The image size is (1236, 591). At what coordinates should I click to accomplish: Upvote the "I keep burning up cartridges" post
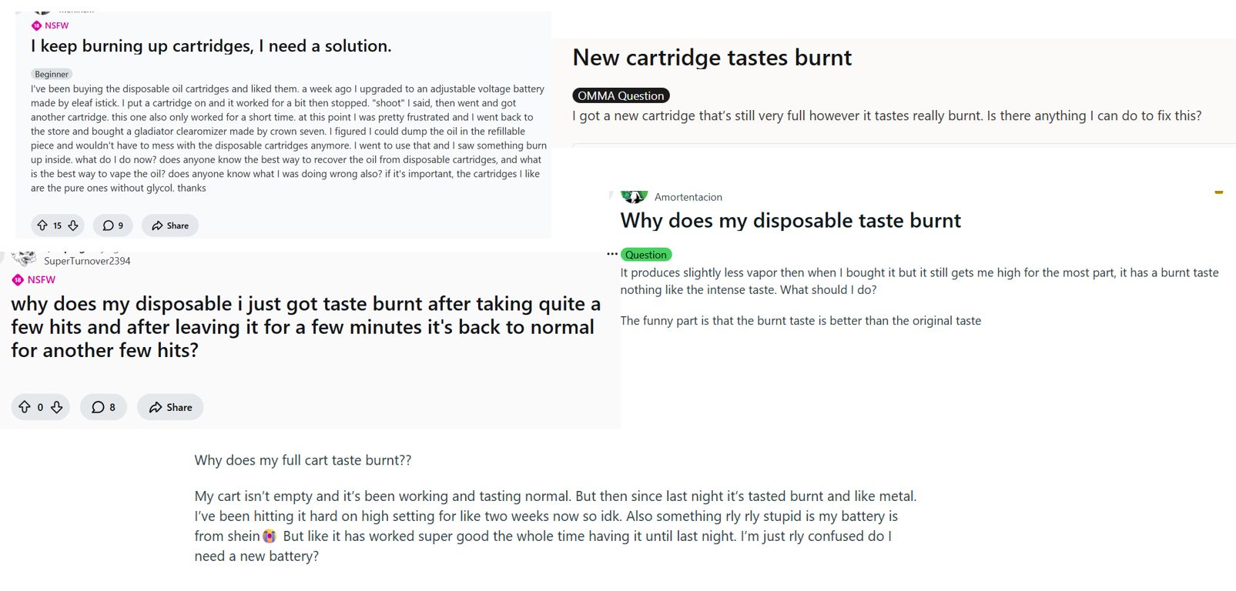(42, 225)
